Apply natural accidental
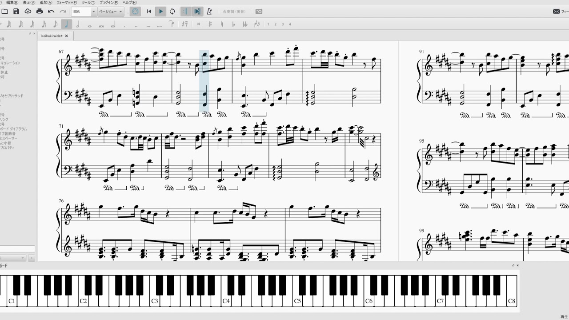This screenshot has width=569, height=320. 221,24
